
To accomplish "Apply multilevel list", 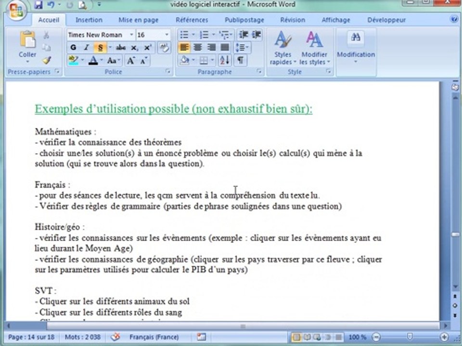I will pyautogui.click(x=225, y=35).
